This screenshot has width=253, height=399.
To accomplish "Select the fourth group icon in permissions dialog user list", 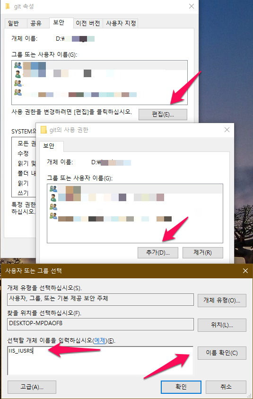I will (53, 216).
